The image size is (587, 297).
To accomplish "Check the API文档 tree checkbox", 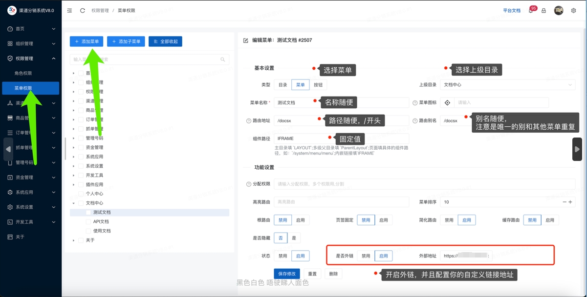I will coord(88,221).
